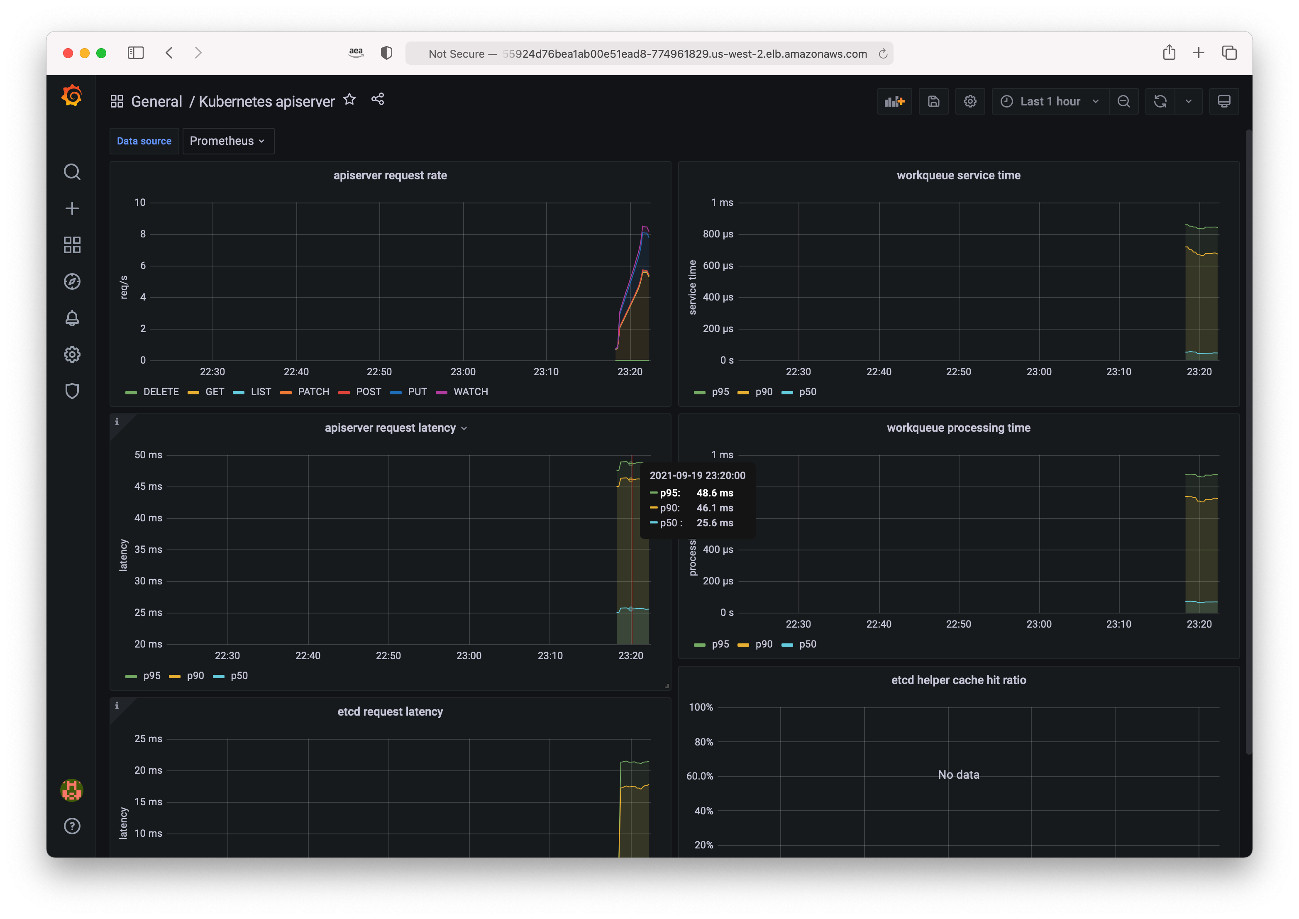Share the dashboard with the share icon
This screenshot has width=1299, height=919.
378,100
